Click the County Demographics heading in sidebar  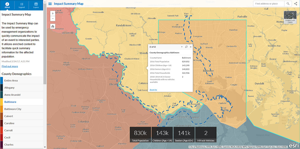(x=16, y=74)
